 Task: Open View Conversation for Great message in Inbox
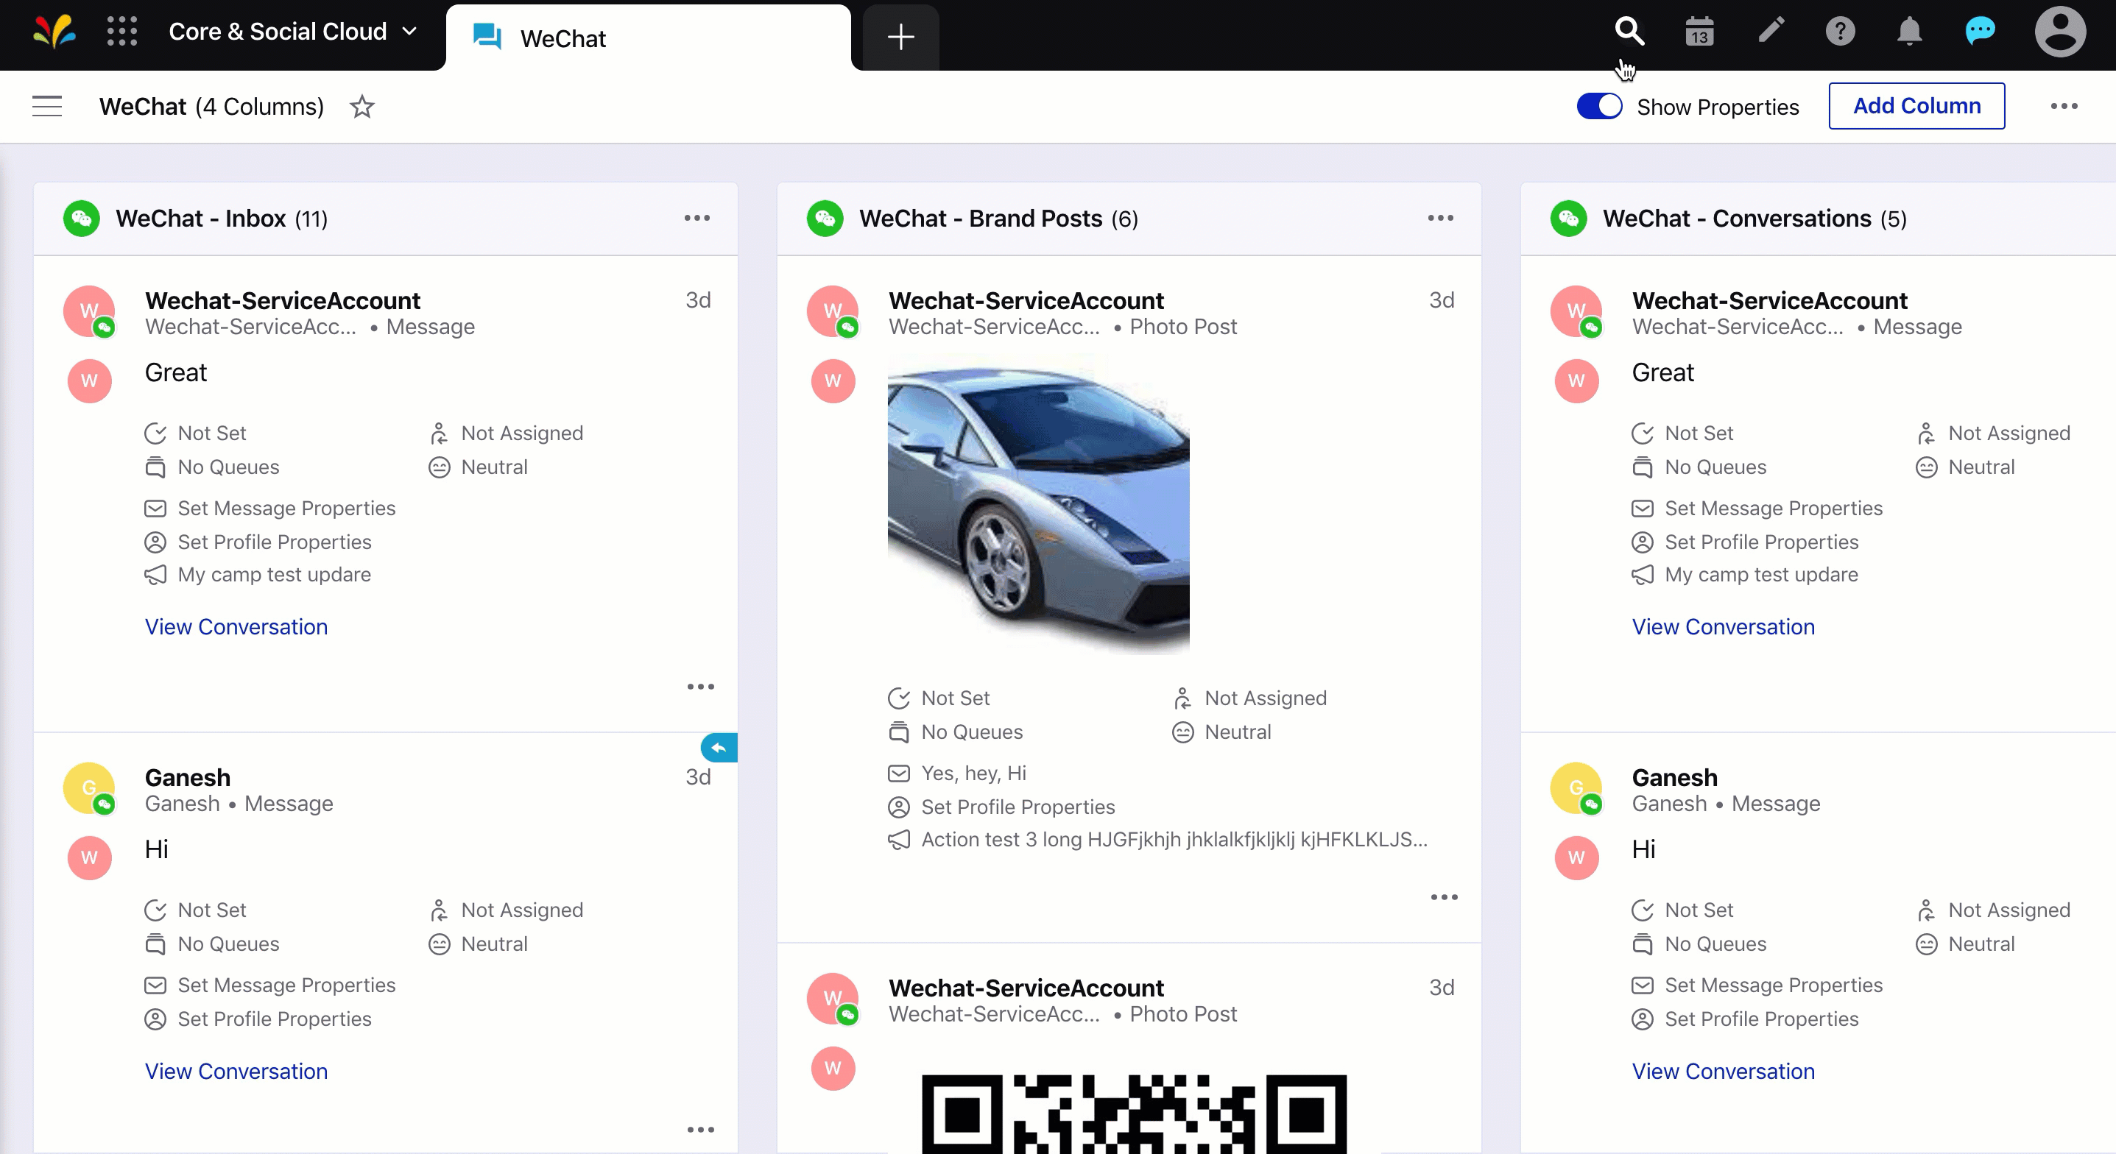pos(236,627)
